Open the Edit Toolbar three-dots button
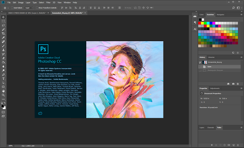This screenshot has width=244, height=148. [3, 99]
